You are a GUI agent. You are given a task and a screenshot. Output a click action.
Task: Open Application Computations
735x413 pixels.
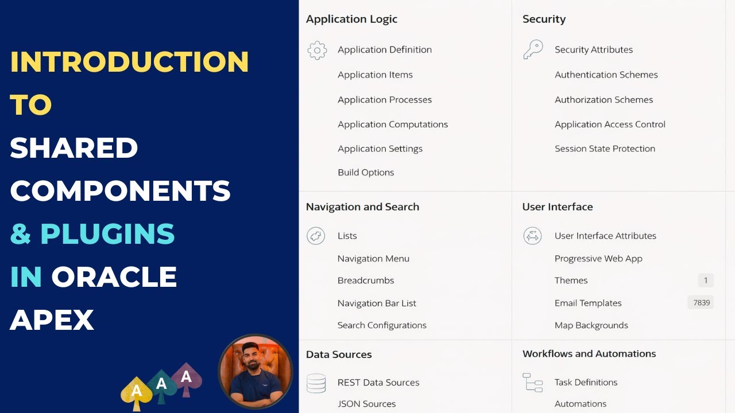(x=393, y=124)
